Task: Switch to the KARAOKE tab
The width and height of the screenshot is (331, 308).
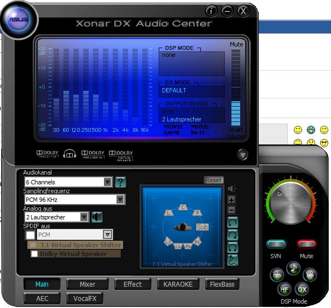Action: [x=178, y=284]
